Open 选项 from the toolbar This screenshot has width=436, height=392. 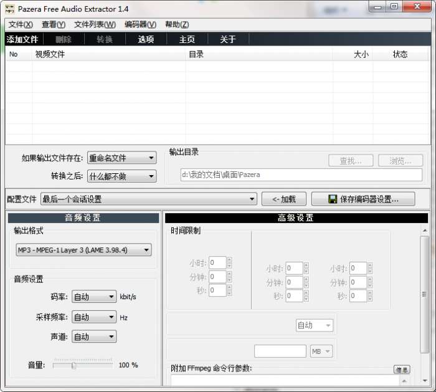point(146,39)
